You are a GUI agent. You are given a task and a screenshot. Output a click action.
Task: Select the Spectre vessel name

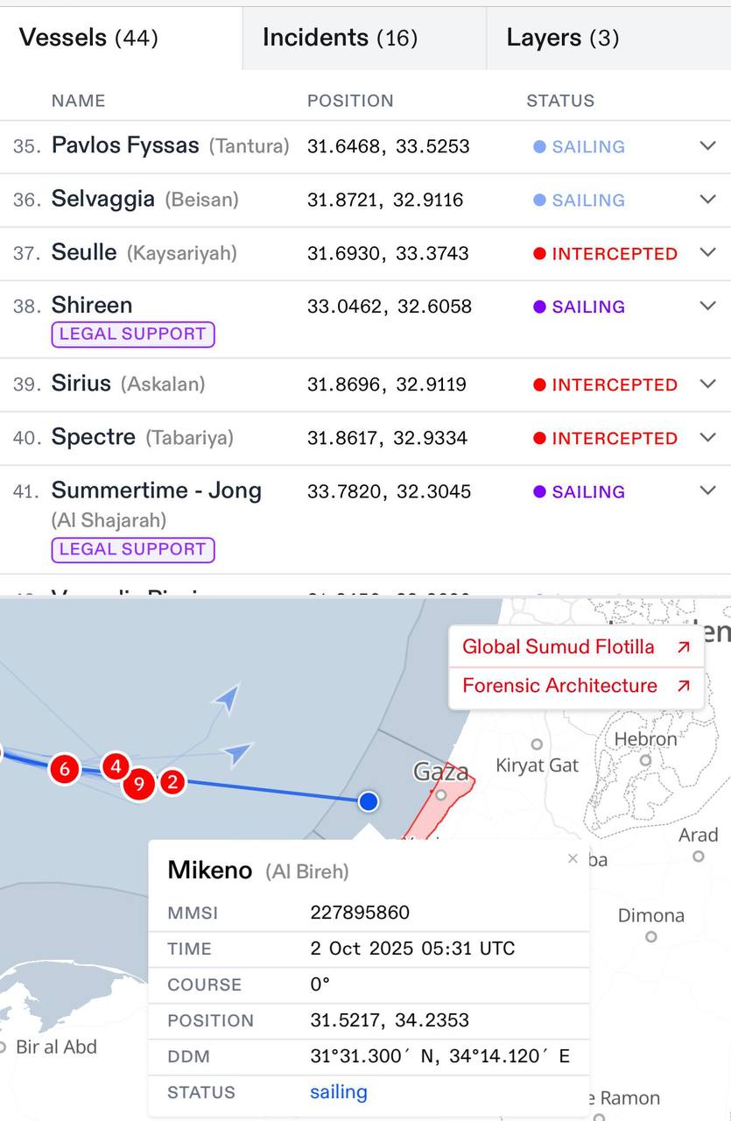click(94, 437)
